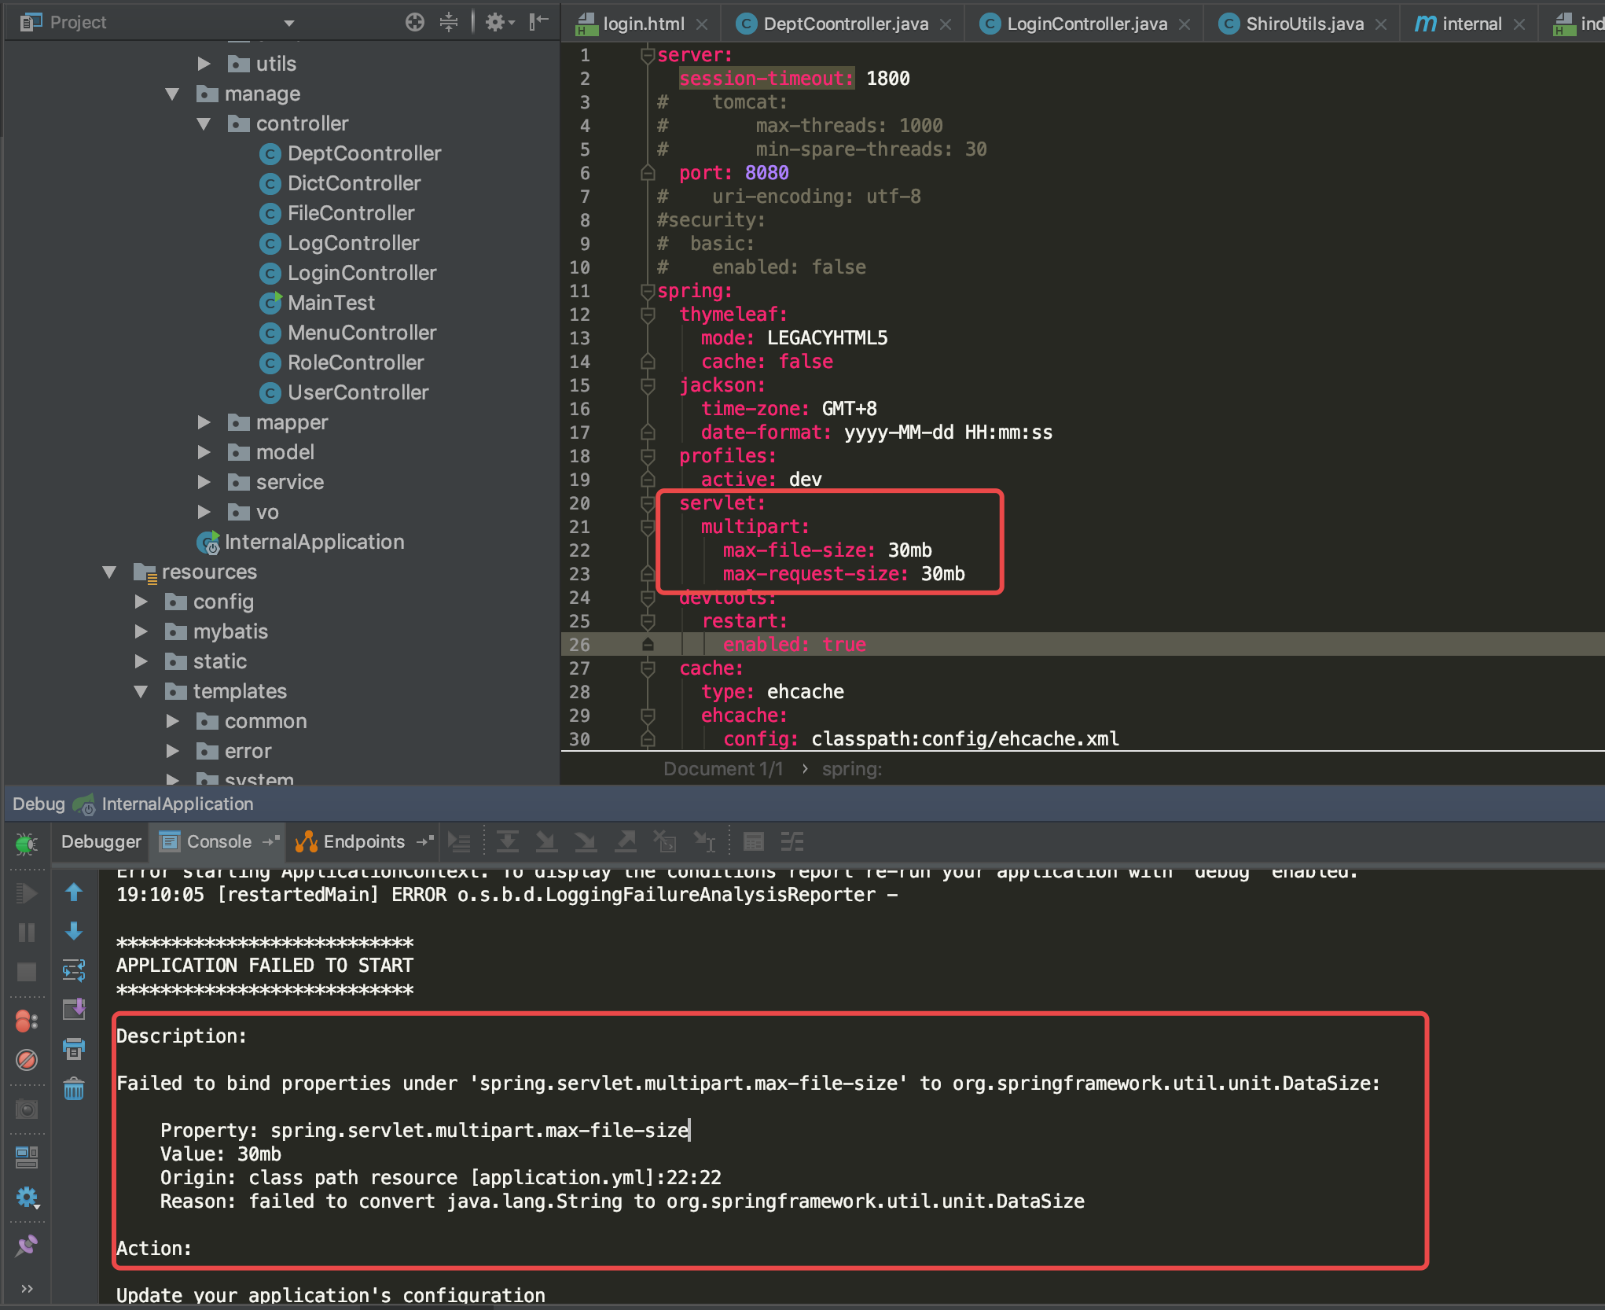Open the View Breakpoints dialog

[28, 1021]
